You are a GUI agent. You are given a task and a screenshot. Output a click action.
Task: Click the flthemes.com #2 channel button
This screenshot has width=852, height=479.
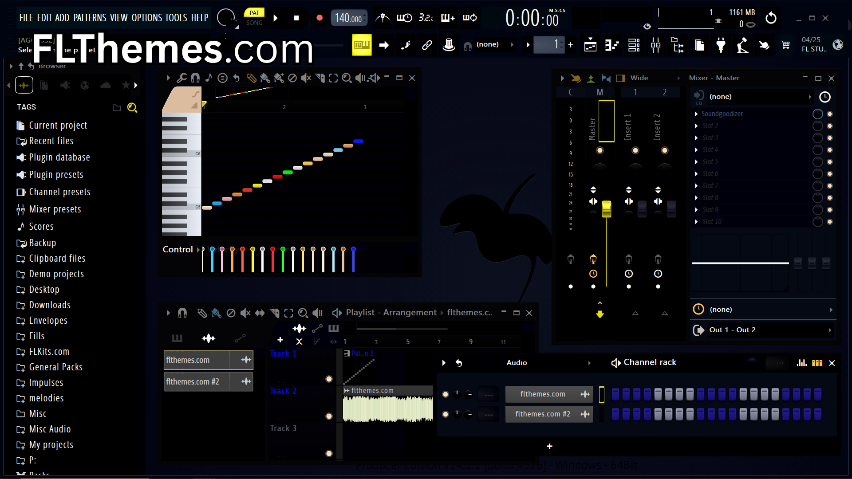(549, 414)
